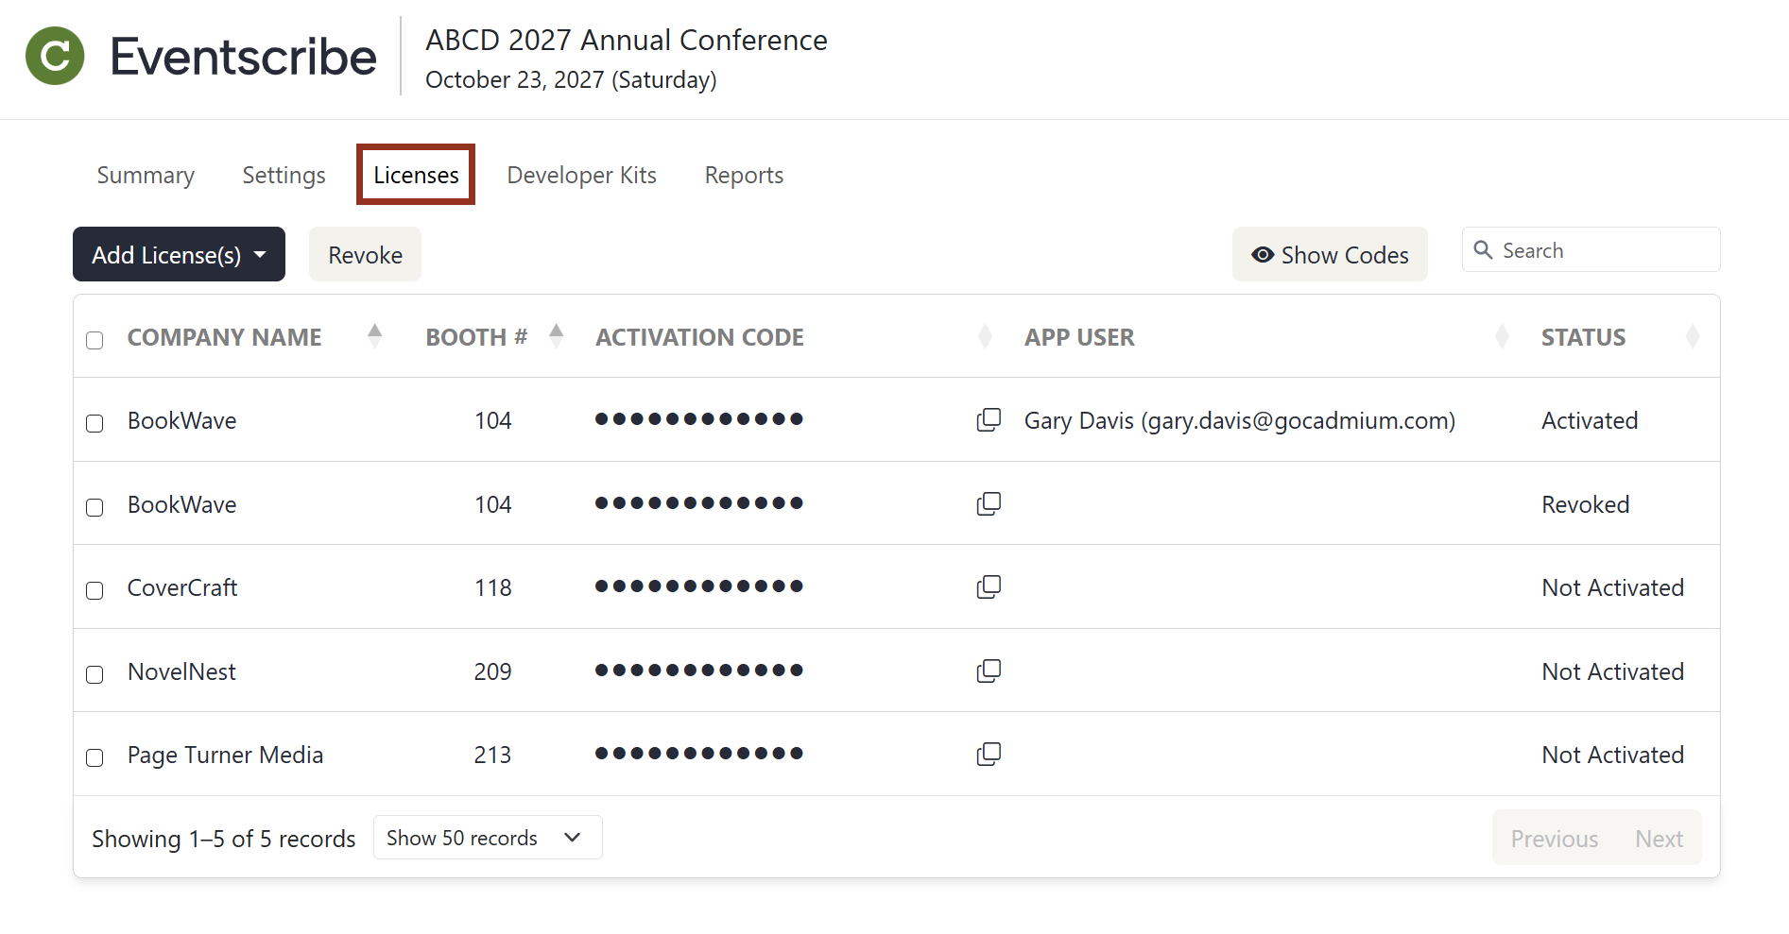1789x934 pixels.
Task: Toggle Show Codes visibility
Action: pyautogui.click(x=1330, y=254)
